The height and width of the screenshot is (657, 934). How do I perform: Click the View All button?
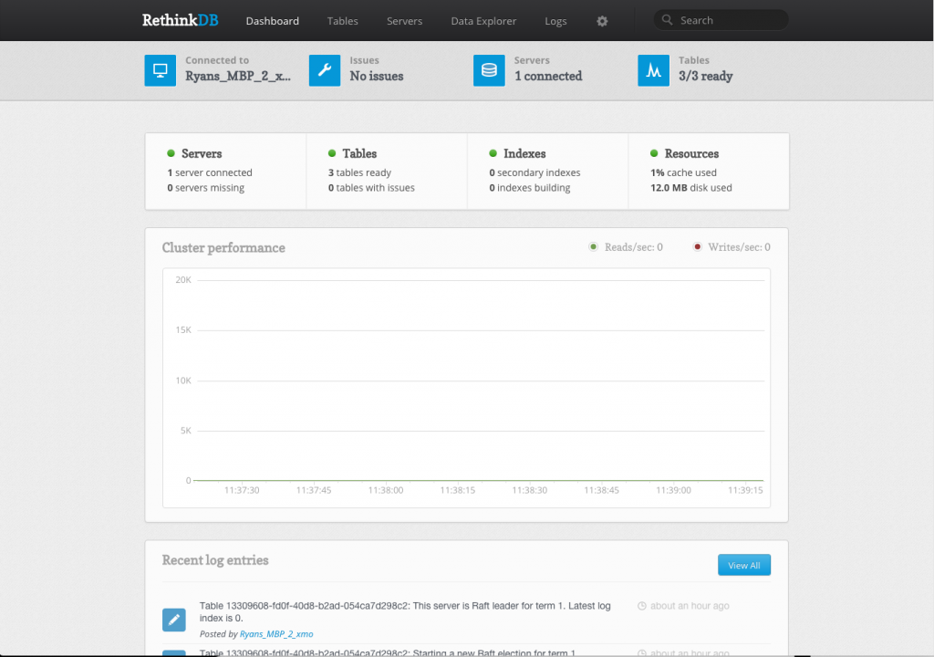744,565
